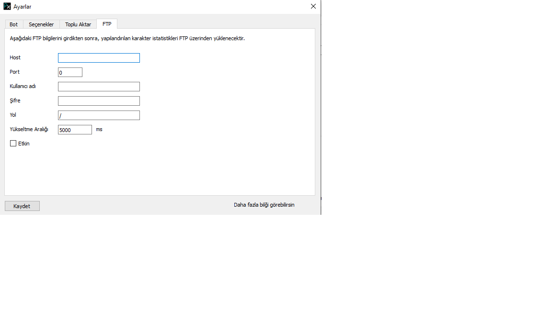
Task: Click the FTP tab
Action: click(x=107, y=24)
